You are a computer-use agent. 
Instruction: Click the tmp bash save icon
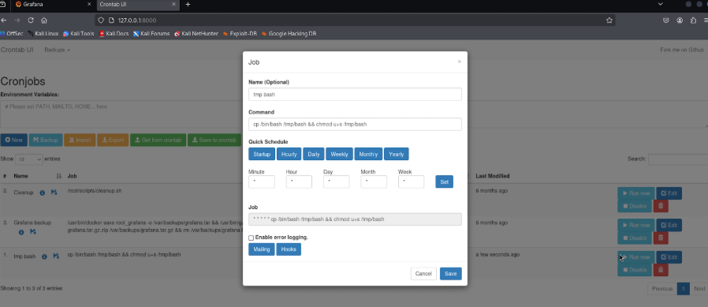(x=56, y=256)
